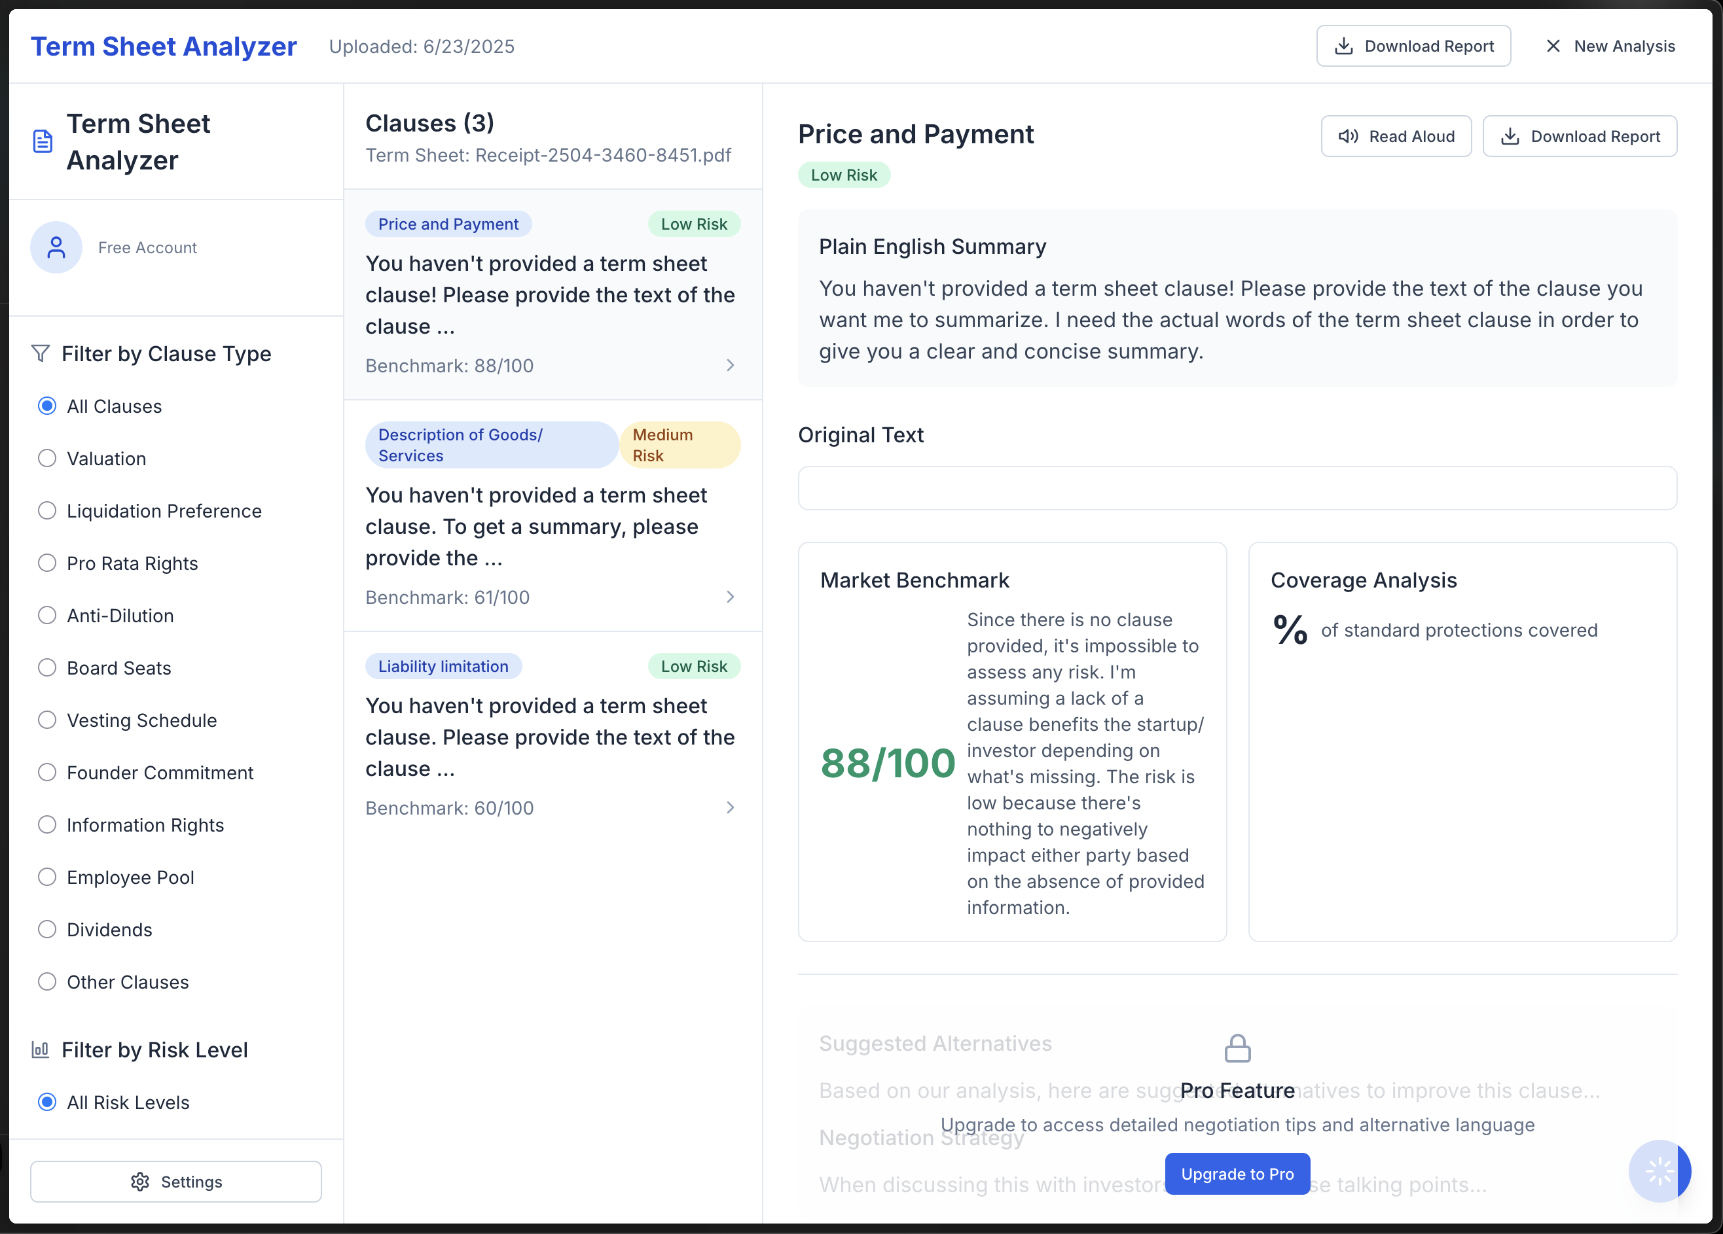Click the Liability limitation clause tag
The width and height of the screenshot is (1723, 1234).
[x=443, y=666]
